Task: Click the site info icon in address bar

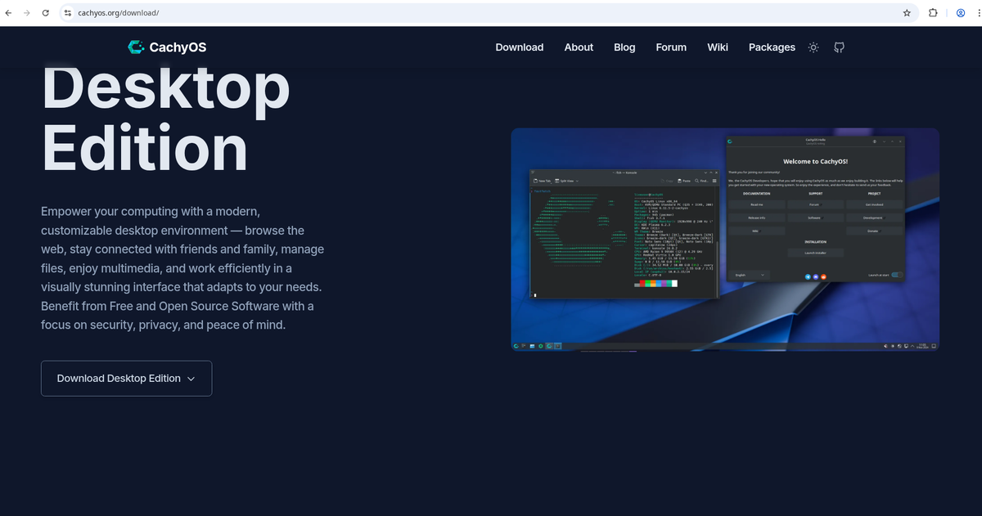Action: (67, 13)
